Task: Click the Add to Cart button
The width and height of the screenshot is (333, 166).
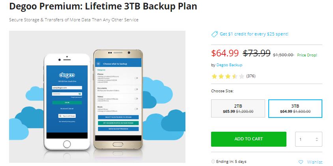Action: [249, 139]
